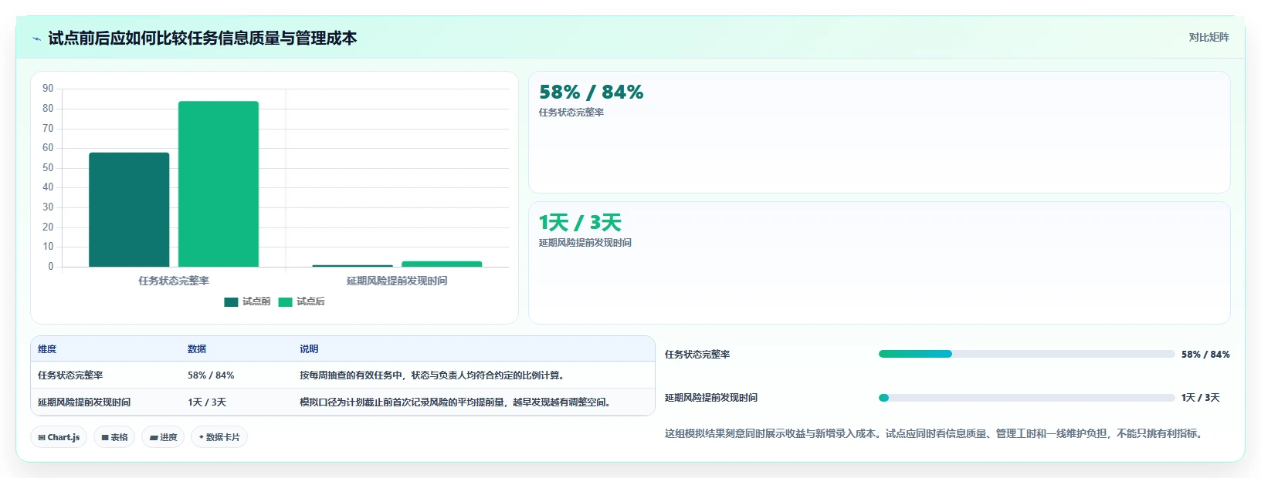Image resolution: width=1261 pixels, height=478 pixels.
Task: Toggle the 试点前 legend color box
Action: [x=231, y=301]
